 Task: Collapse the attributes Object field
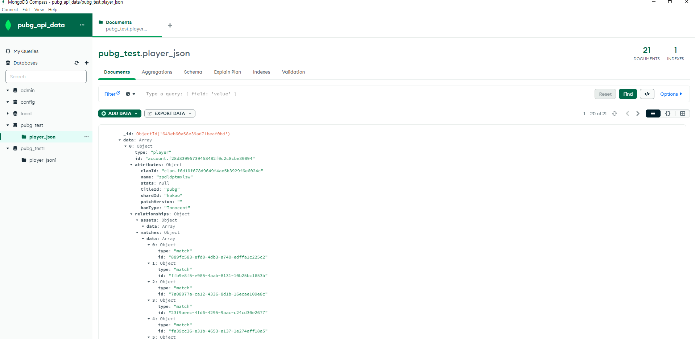[x=131, y=165]
